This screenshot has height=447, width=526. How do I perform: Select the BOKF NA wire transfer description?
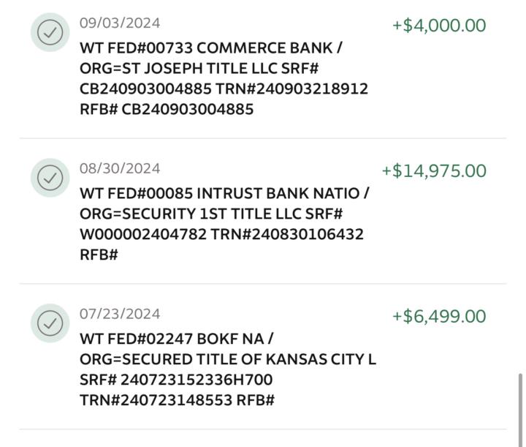228,369
